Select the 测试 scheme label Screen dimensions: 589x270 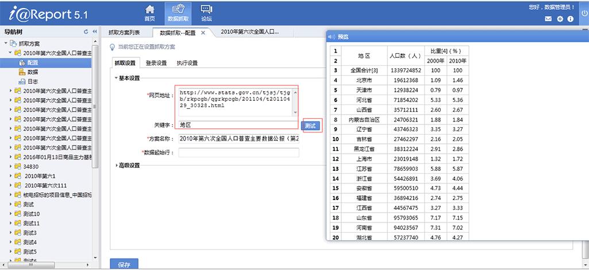pyautogui.click(x=28, y=204)
